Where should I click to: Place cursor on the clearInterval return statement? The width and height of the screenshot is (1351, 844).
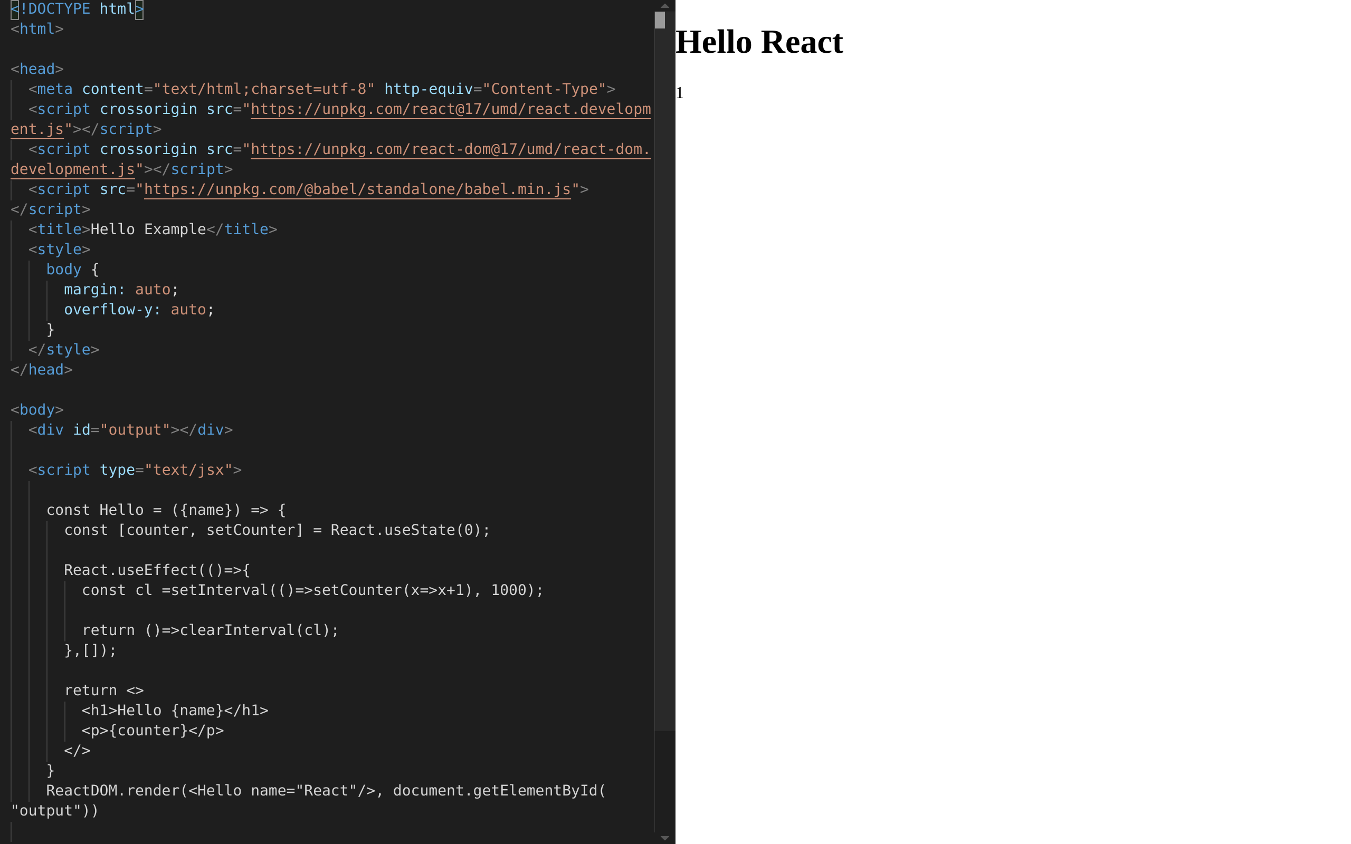pos(210,630)
